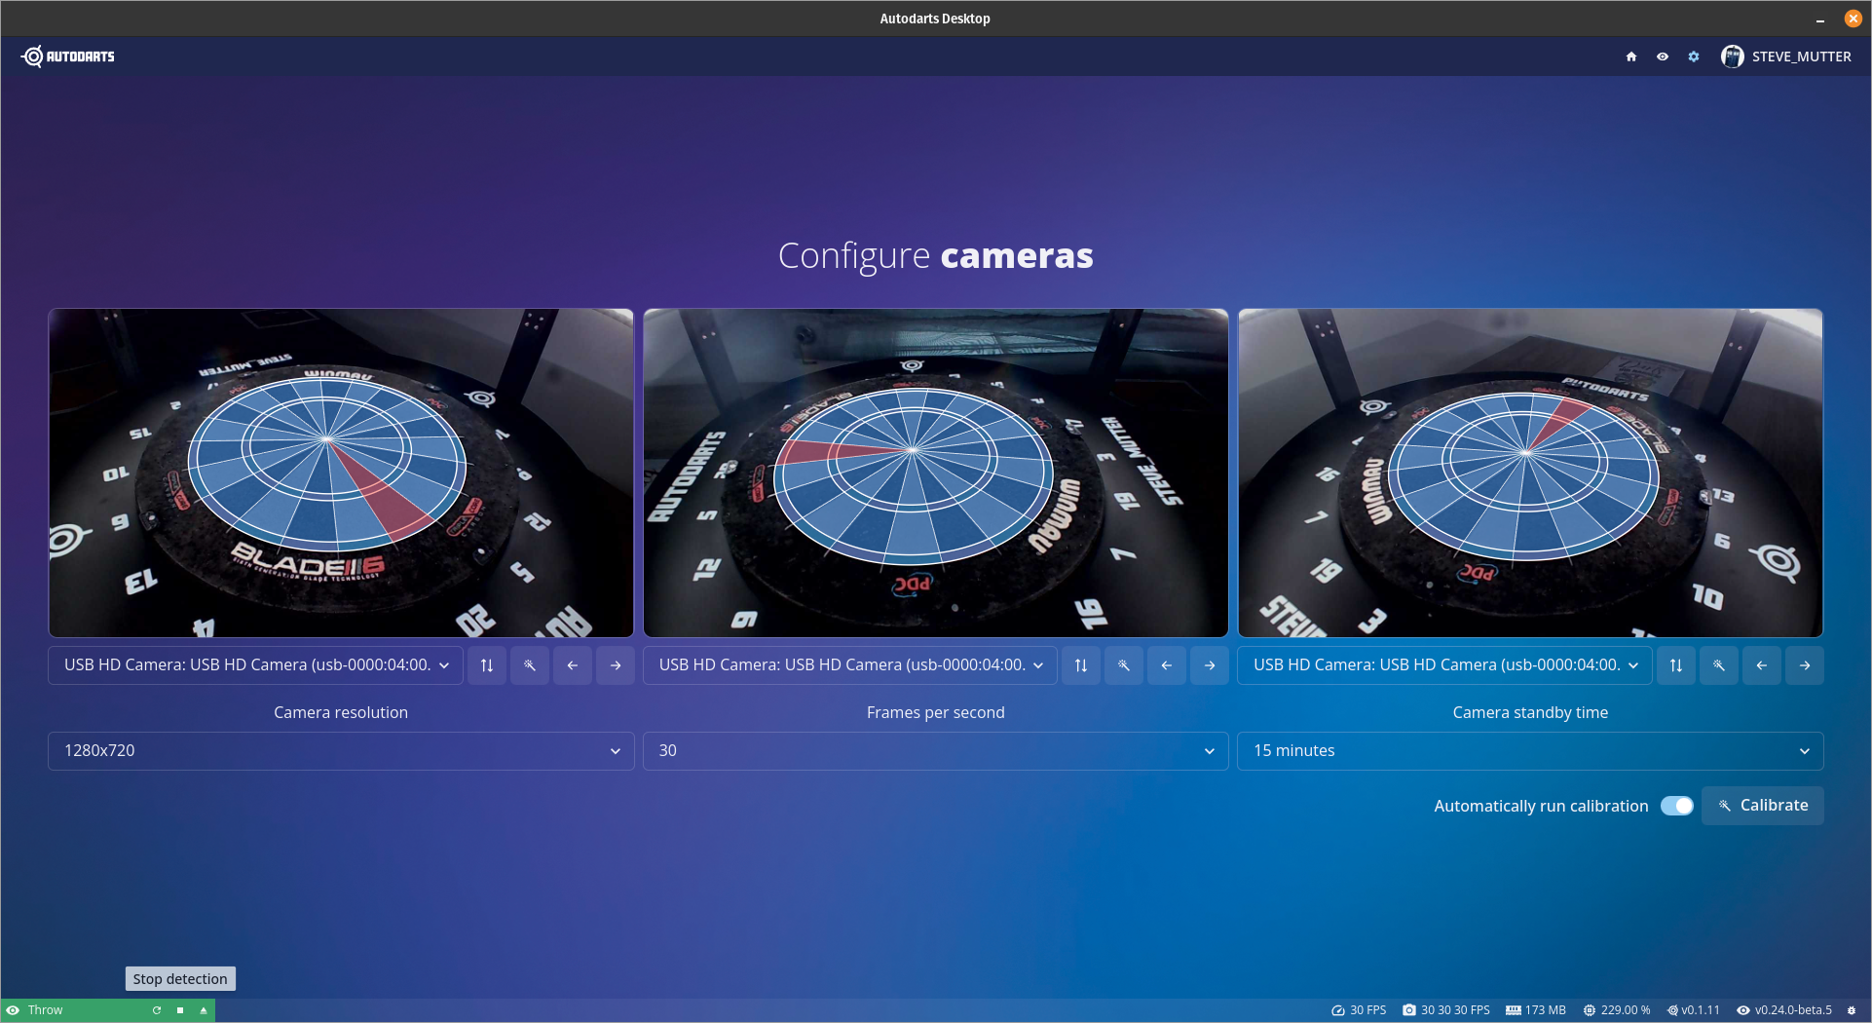Click the Autodarts logo in header
The height and width of the screenshot is (1023, 1872).
click(68, 57)
